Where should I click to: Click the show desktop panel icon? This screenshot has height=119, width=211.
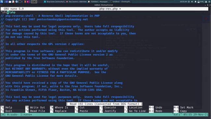tap(7, 2)
